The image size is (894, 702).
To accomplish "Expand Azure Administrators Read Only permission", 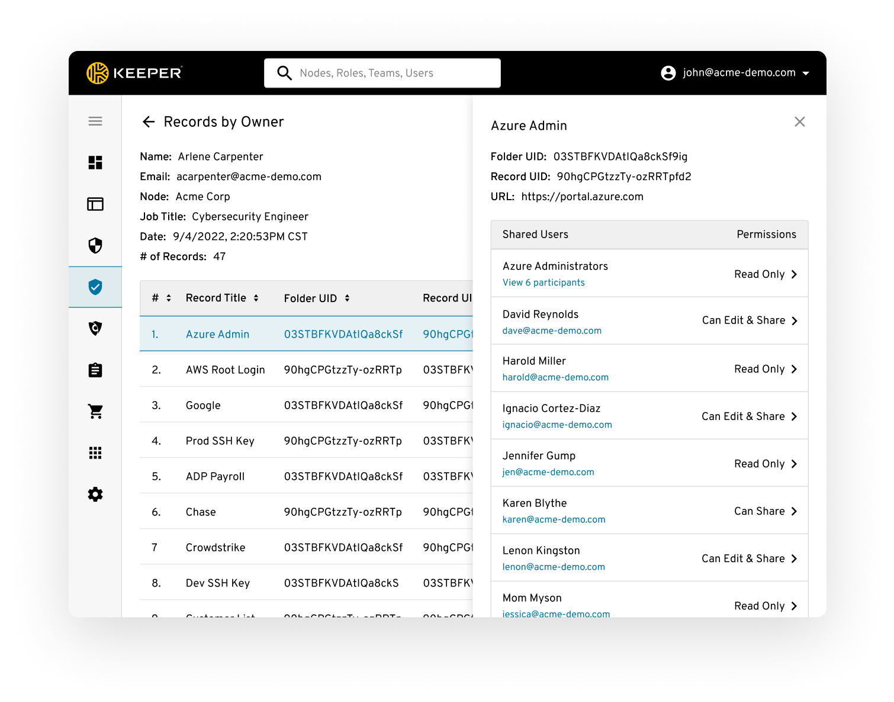I will pyautogui.click(x=794, y=274).
